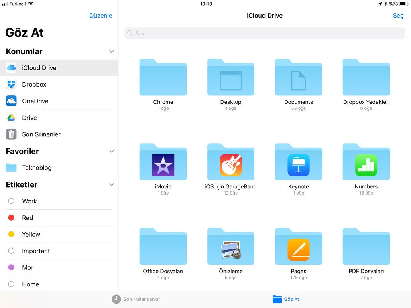Tap the Düzenle button
This screenshot has height=308, width=411.
101,16
